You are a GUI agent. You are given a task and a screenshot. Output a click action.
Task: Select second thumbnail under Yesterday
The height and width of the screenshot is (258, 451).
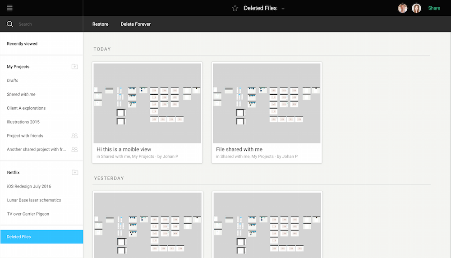point(267,225)
